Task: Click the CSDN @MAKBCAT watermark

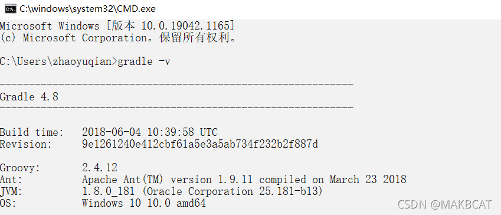Action: [x=444, y=204]
